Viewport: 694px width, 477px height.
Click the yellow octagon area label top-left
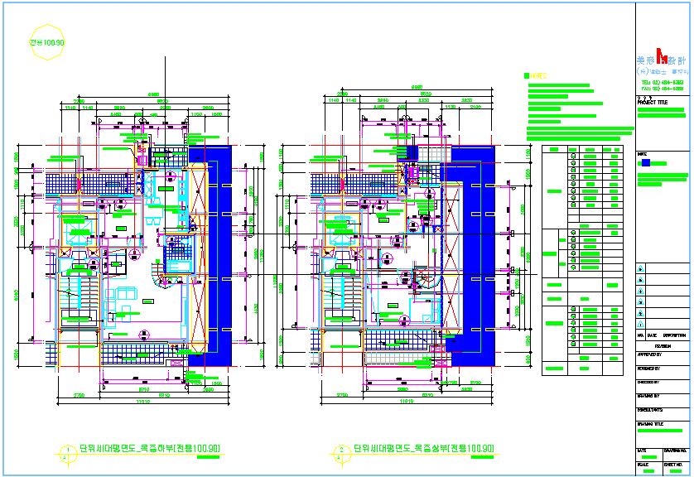pos(46,41)
